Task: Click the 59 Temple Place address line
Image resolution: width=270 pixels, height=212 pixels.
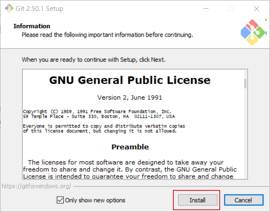Action: [x=99, y=116]
